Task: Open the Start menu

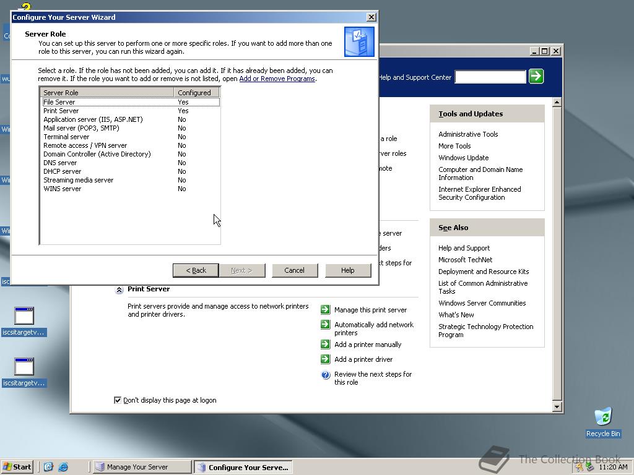Action: 17,467
